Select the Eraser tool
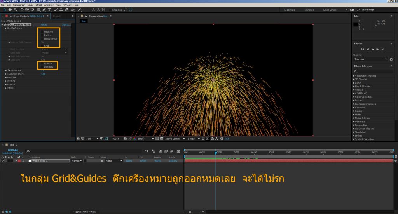The image size is (398, 214). 66,10
